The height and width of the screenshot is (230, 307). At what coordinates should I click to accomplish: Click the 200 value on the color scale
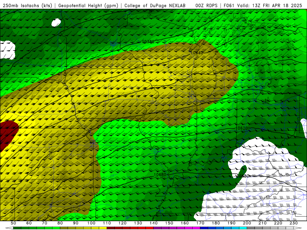[247, 223]
